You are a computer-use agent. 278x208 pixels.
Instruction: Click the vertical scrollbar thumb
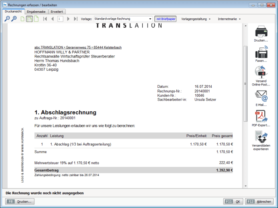(246, 83)
